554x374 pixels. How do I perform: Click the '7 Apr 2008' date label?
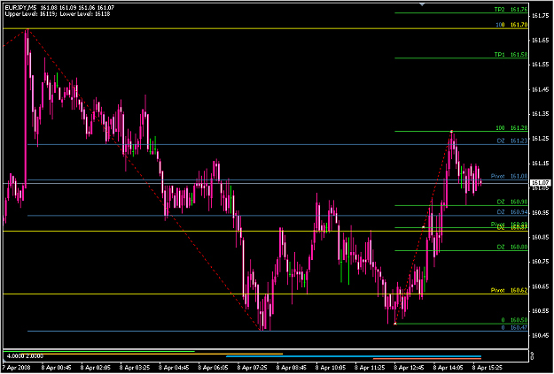(17, 368)
